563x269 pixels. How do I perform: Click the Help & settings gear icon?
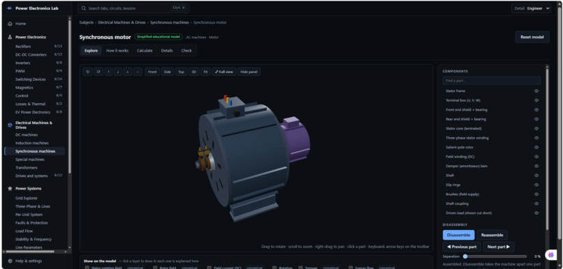(x=10, y=261)
